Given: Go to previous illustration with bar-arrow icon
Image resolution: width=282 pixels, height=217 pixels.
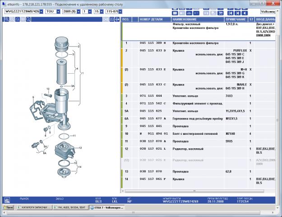Looking at the screenshot, I should pyautogui.click(x=237, y=13).
